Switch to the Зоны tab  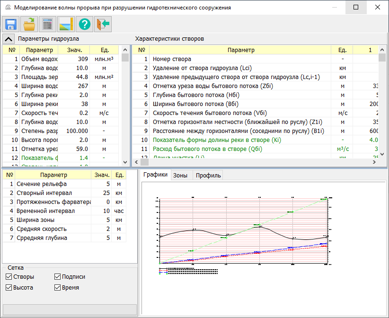tap(180, 176)
